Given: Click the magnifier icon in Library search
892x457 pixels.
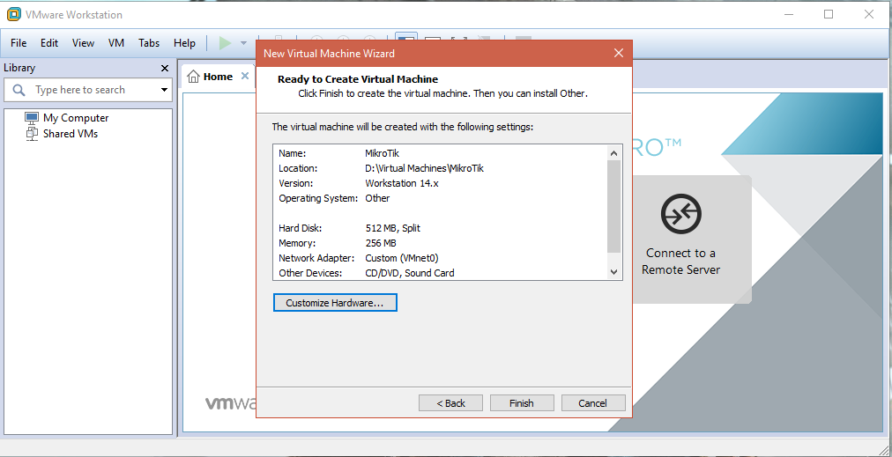Looking at the screenshot, I should point(19,90).
